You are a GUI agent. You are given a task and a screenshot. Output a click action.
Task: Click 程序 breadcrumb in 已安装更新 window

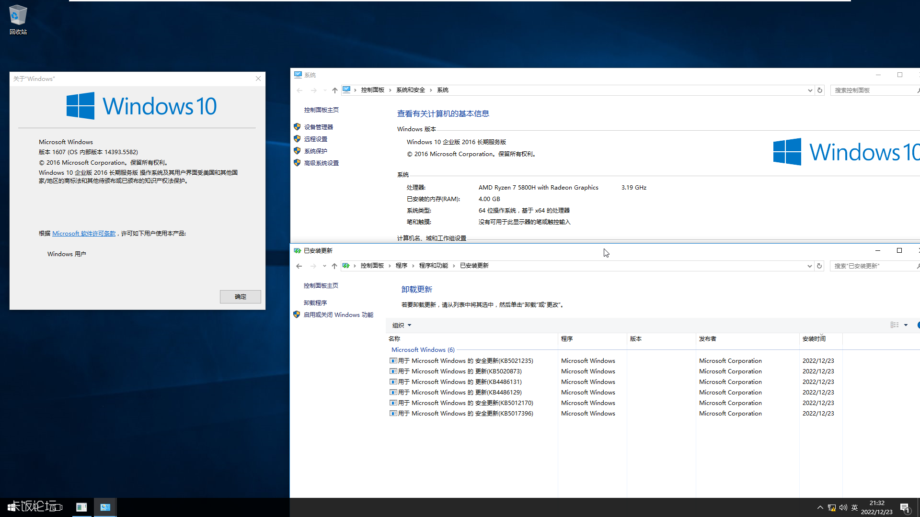click(x=402, y=266)
